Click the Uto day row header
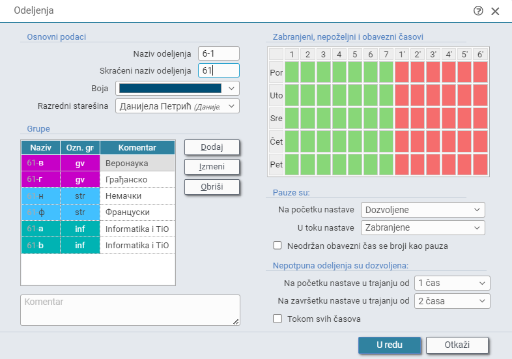 276,95
